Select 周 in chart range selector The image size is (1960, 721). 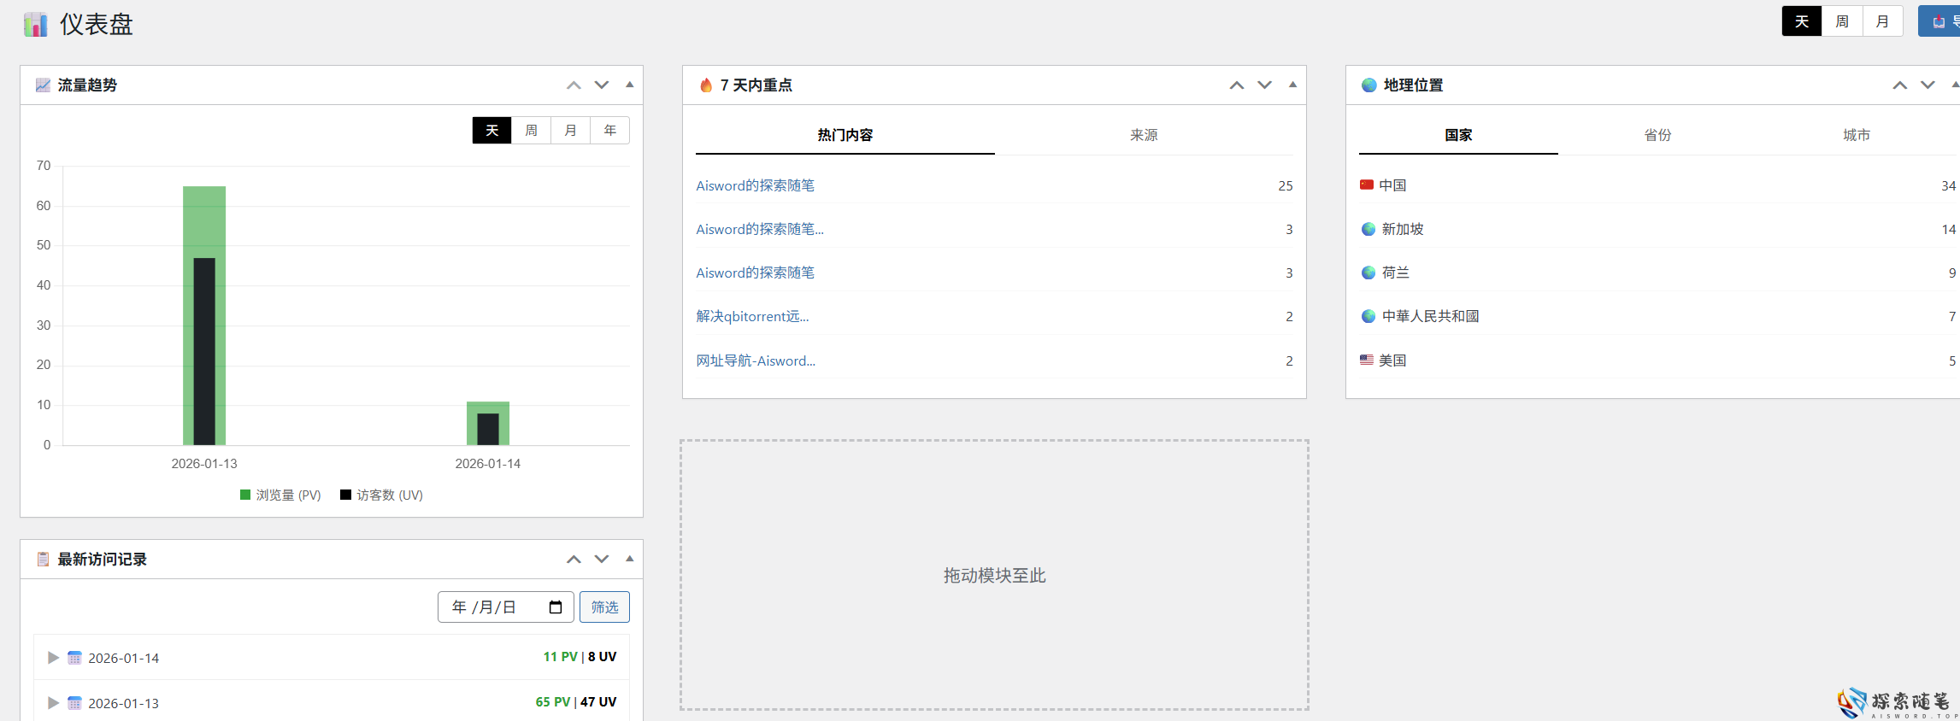531,130
